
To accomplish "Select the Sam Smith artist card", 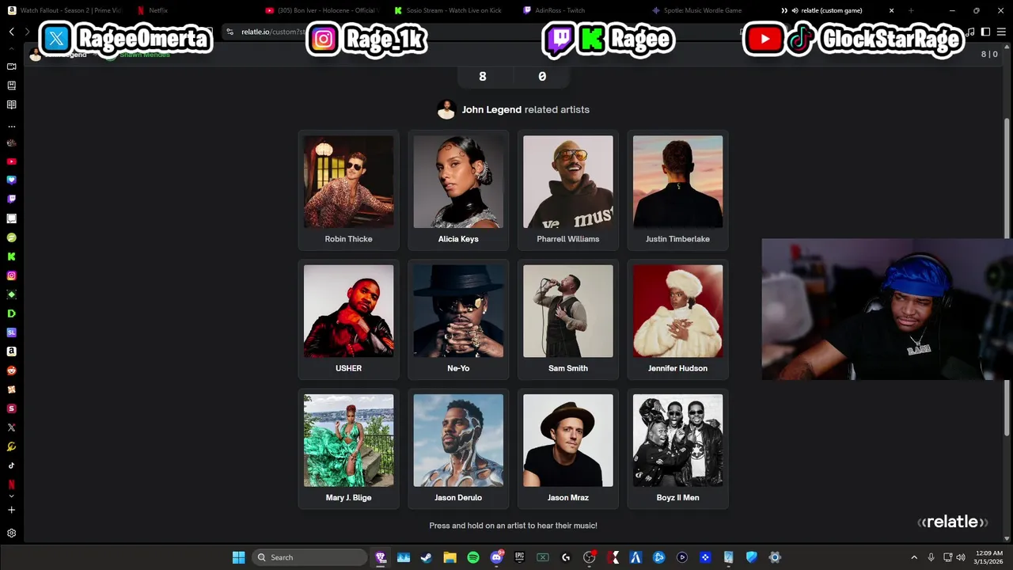I will click(568, 319).
